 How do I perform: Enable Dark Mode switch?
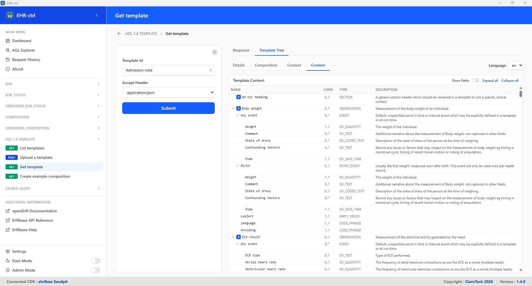coord(96,261)
